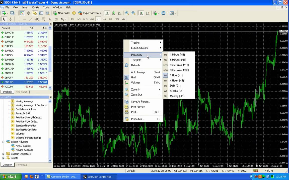
Task: Open the Terminal window toolbar icon
Action: click(41, 13)
